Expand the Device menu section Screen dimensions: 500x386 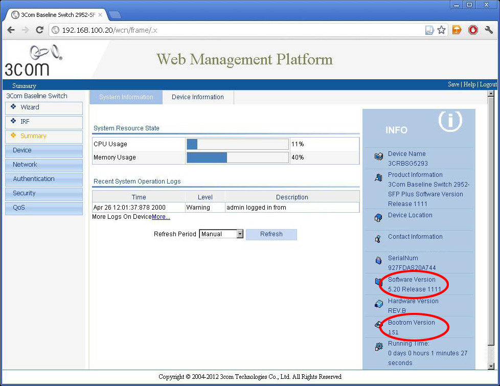(44, 151)
